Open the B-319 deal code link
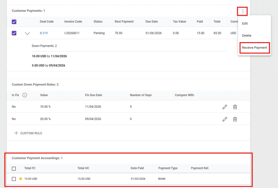 (x=44, y=33)
